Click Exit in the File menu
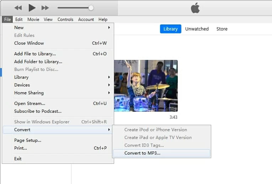This screenshot has height=184, width=272. tap(18, 159)
